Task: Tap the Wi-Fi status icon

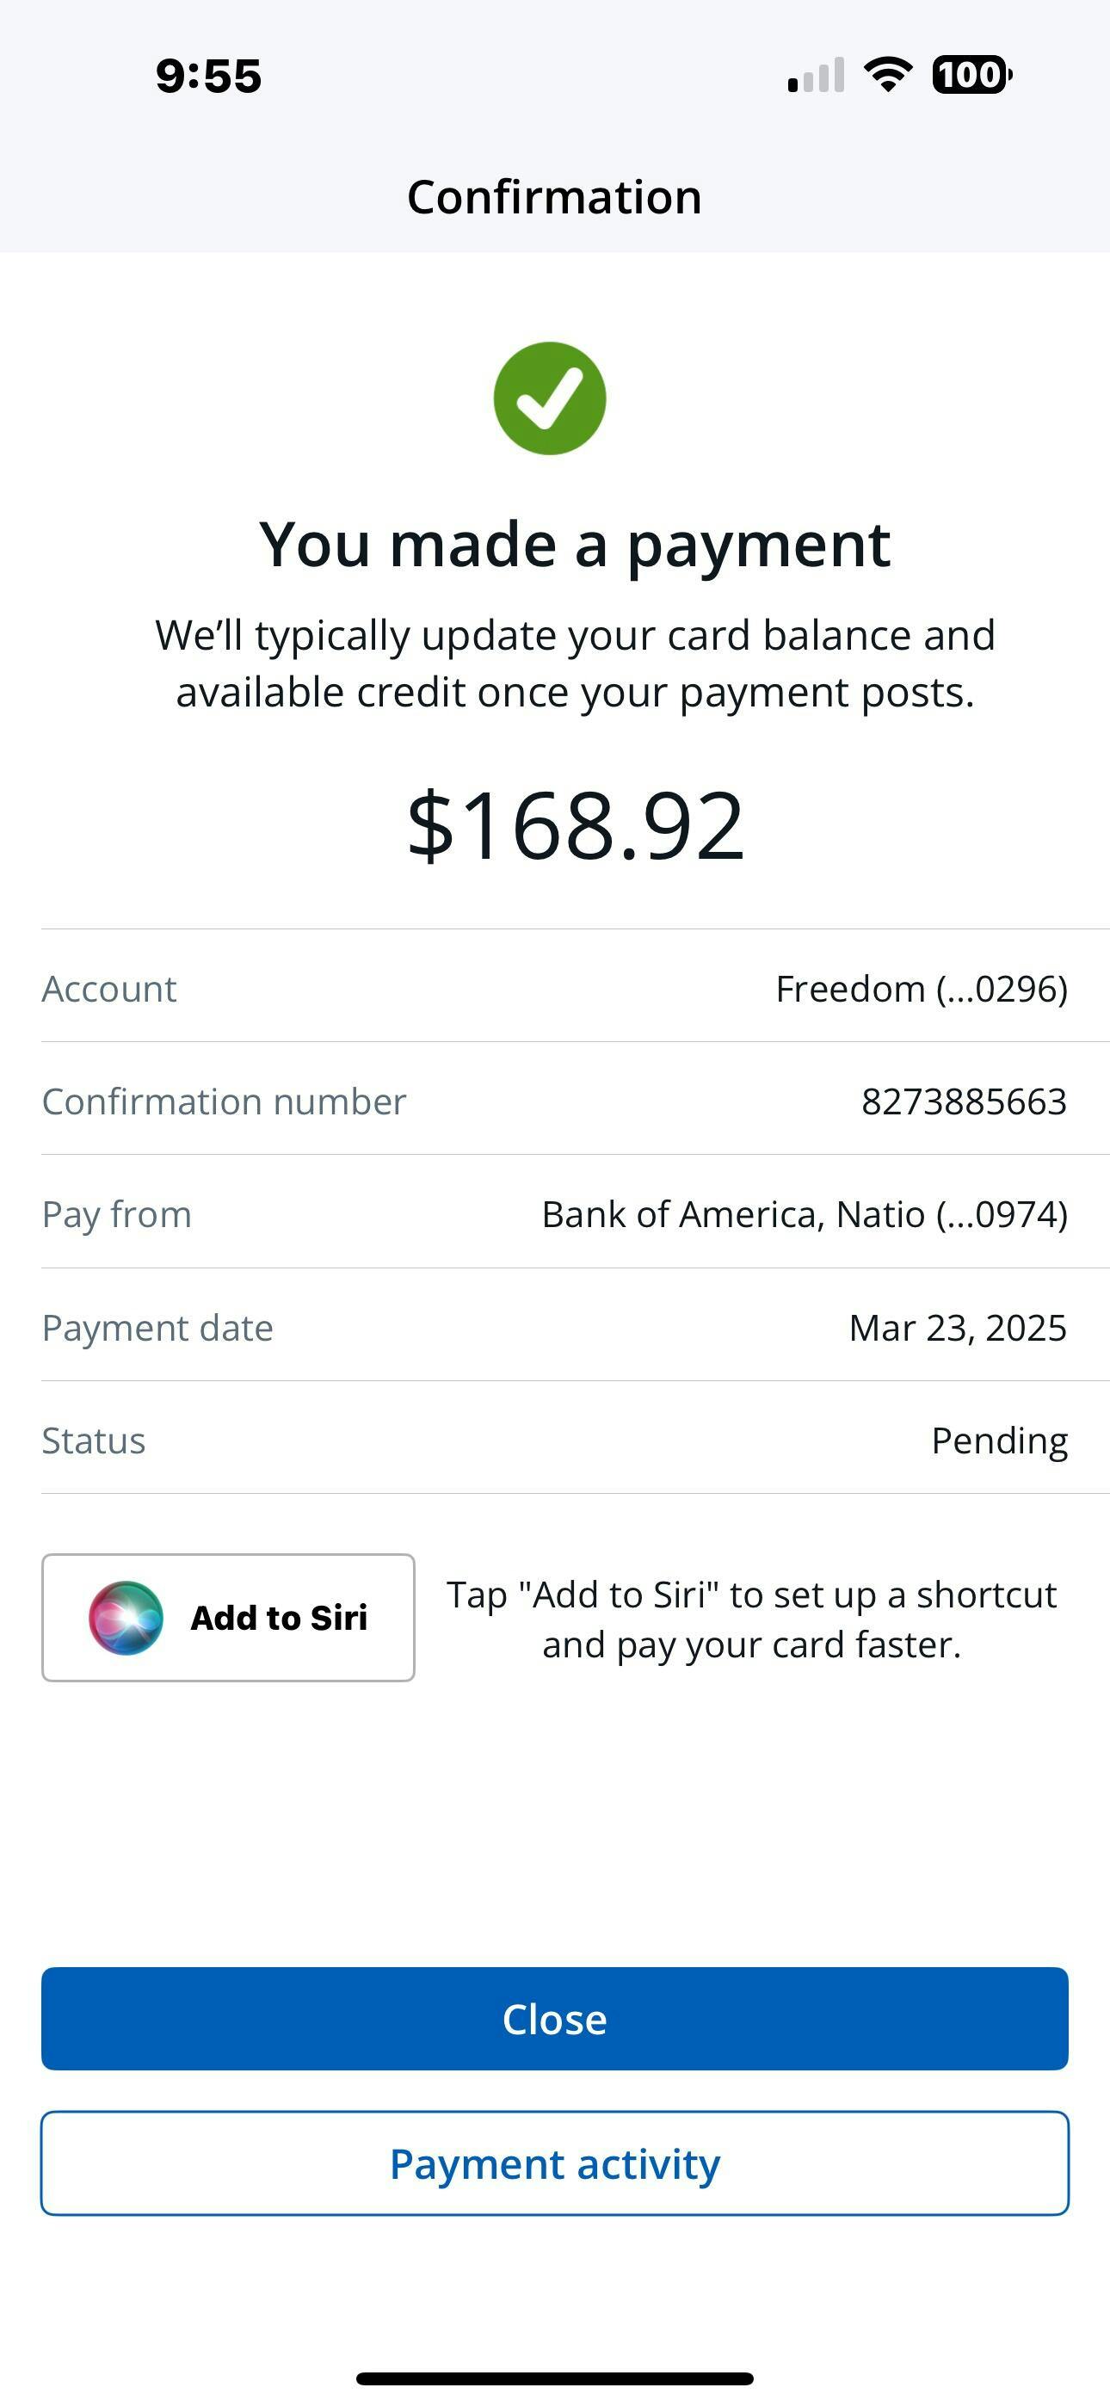Action: coord(888,75)
